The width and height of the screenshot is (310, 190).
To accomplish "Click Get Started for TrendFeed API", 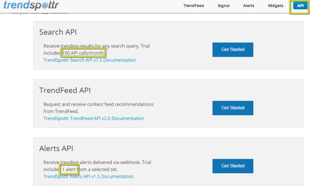I will tap(233, 108).
